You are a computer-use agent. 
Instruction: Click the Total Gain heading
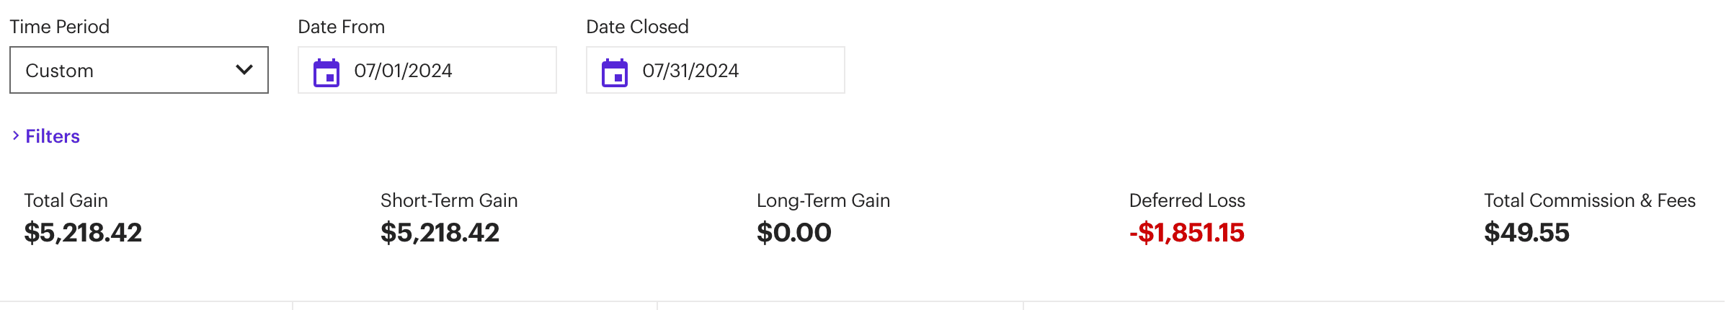[66, 200]
